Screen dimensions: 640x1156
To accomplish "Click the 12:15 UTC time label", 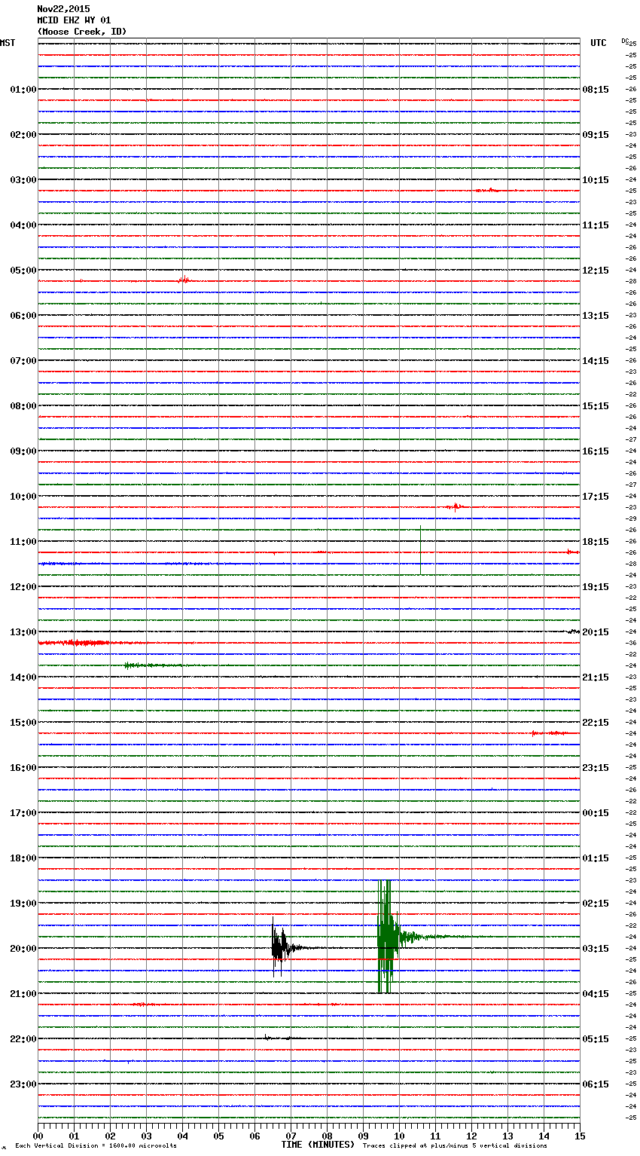I will (x=596, y=271).
